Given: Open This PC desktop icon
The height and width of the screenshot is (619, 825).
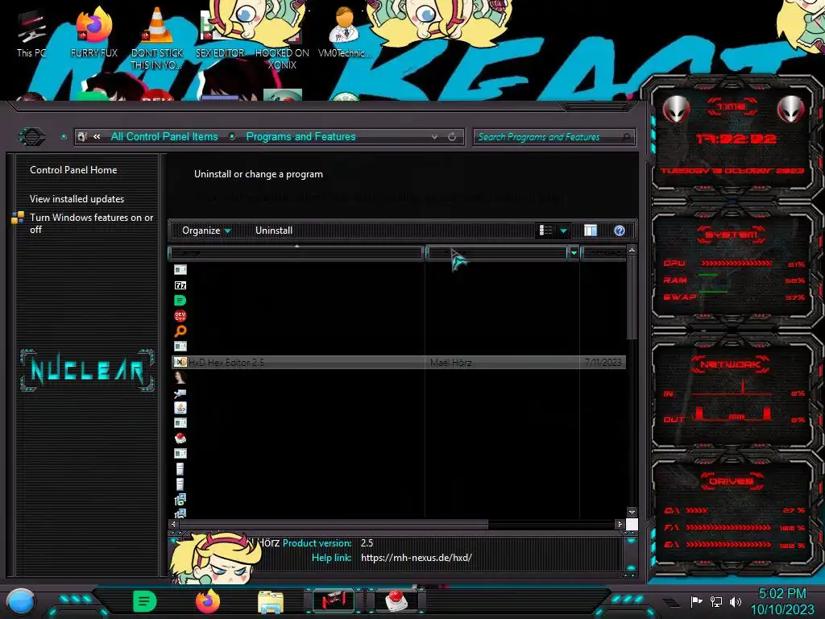Looking at the screenshot, I should click(x=31, y=33).
